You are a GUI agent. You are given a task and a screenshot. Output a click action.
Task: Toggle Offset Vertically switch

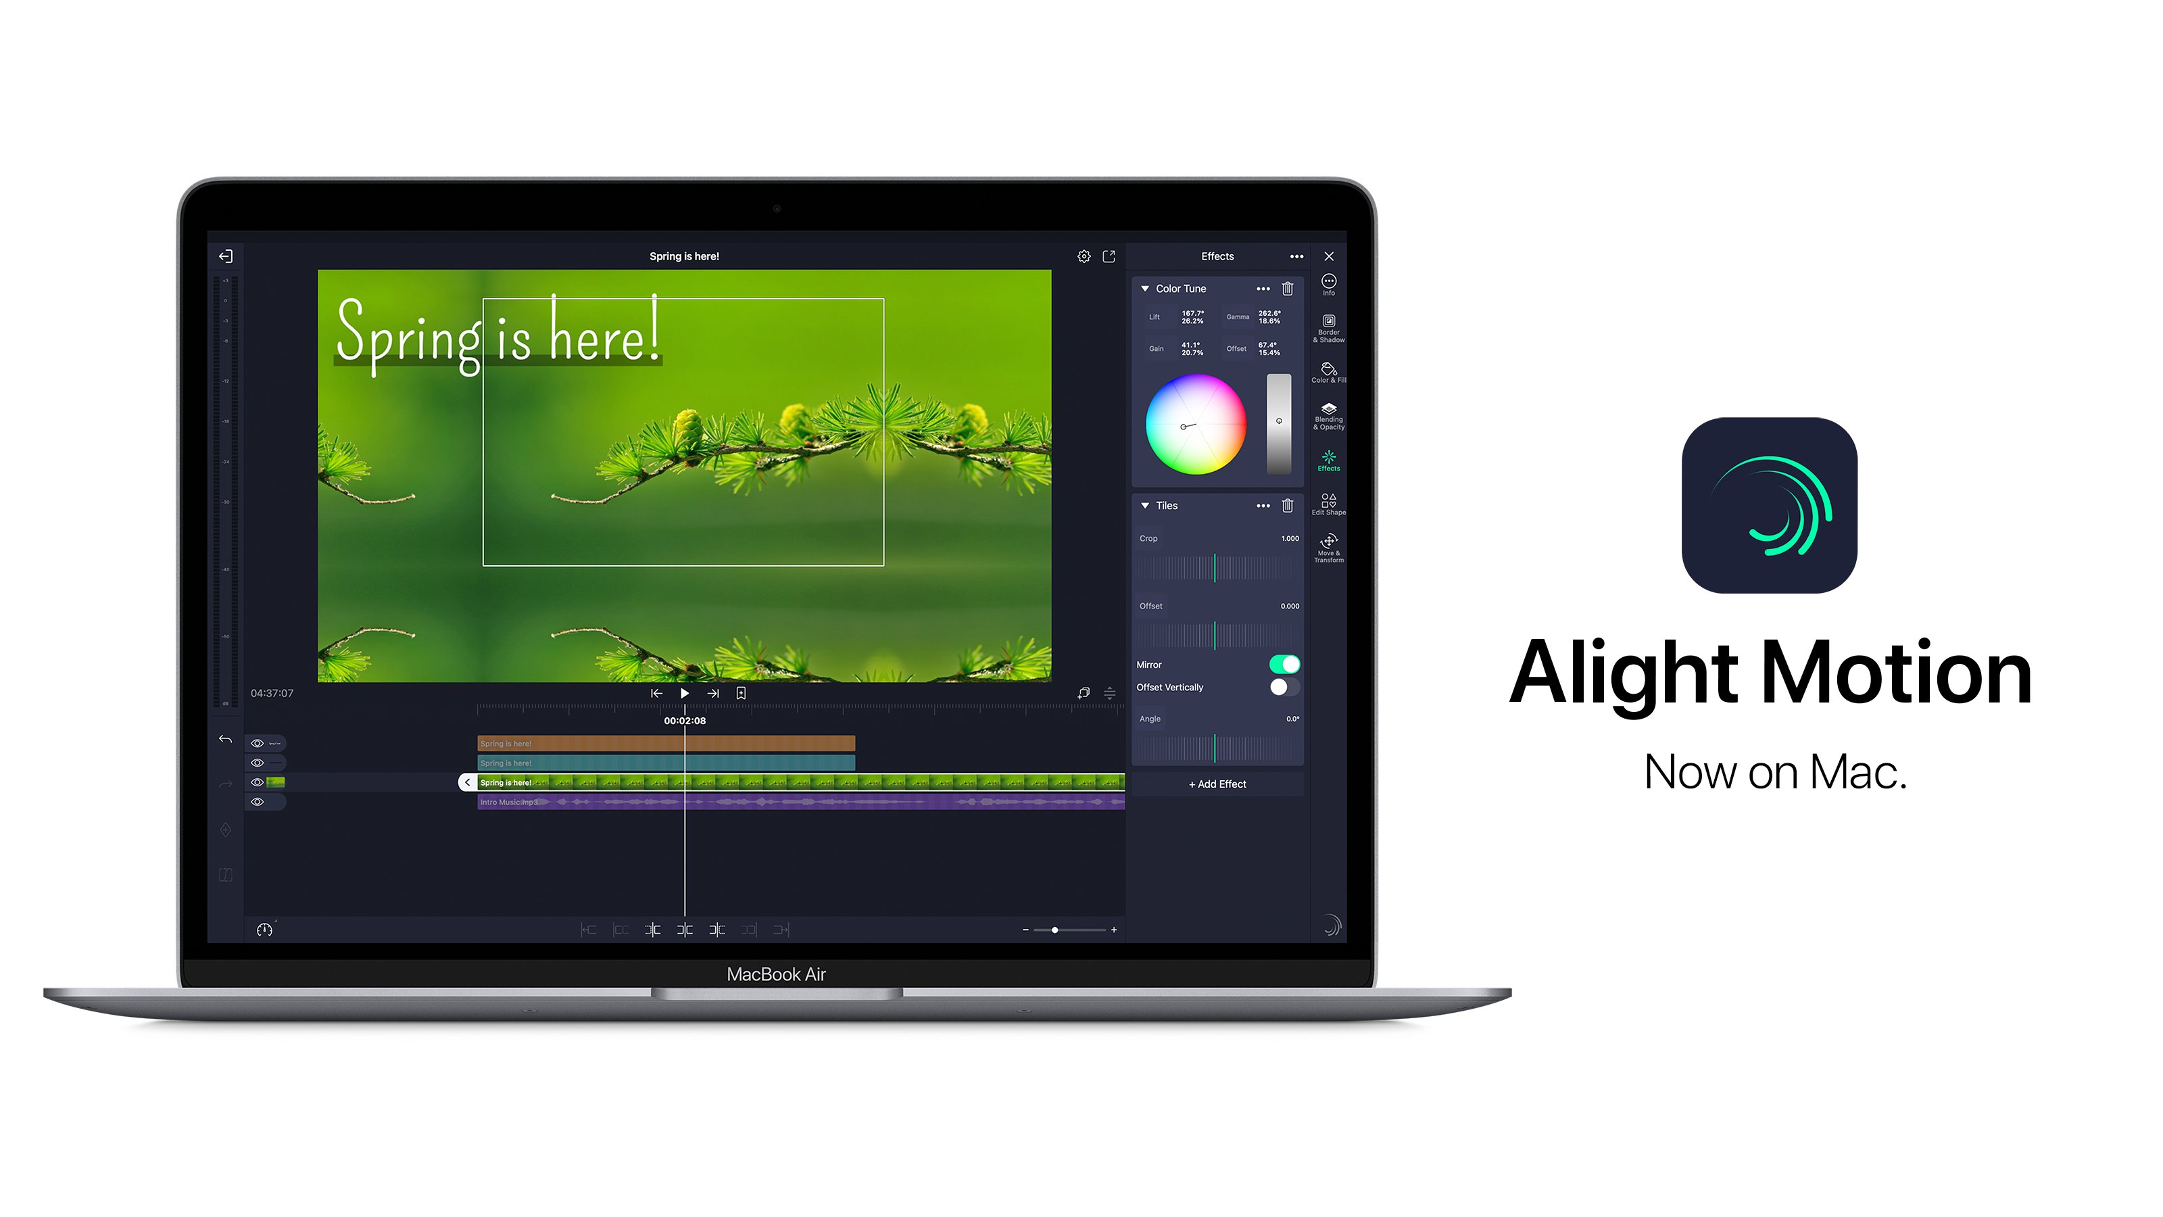click(1284, 686)
